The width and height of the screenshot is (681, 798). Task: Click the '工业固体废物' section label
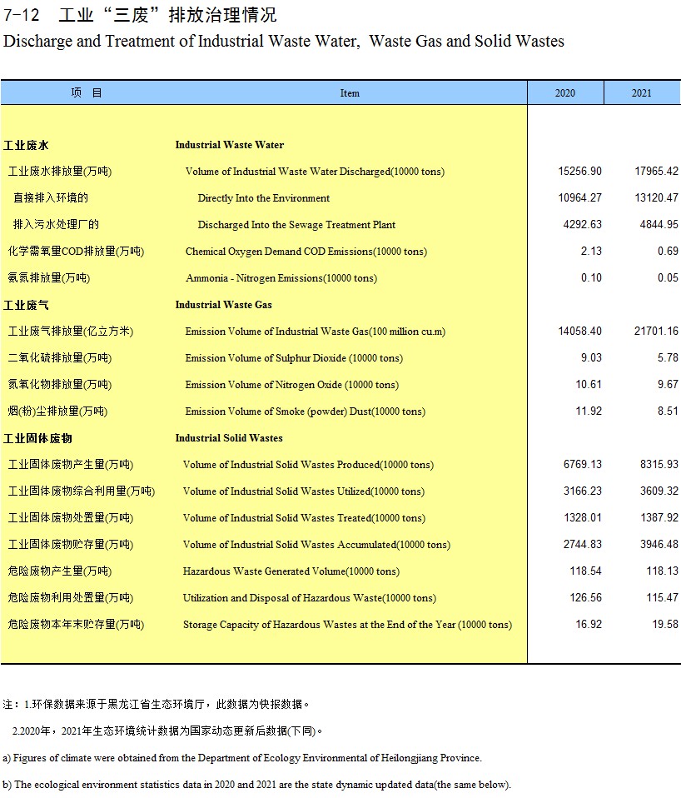[37, 438]
